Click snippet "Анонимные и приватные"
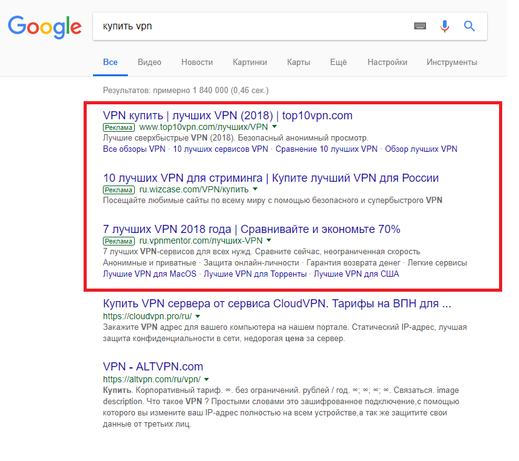Image resolution: width=519 pixels, height=461 pixels. point(150,263)
